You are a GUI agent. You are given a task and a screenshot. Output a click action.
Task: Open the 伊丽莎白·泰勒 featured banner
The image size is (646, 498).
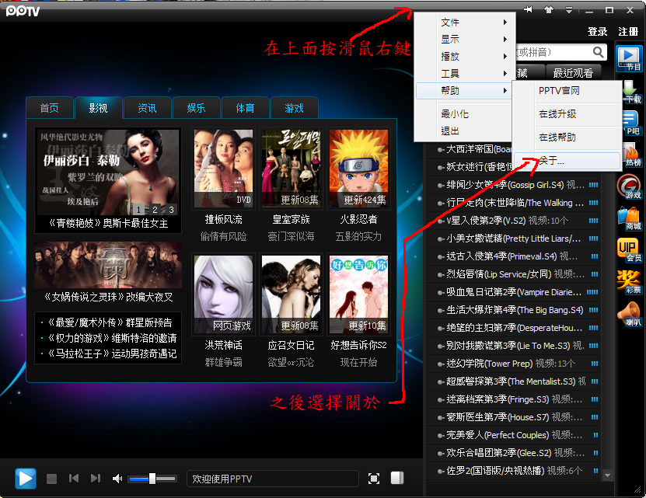click(x=108, y=172)
